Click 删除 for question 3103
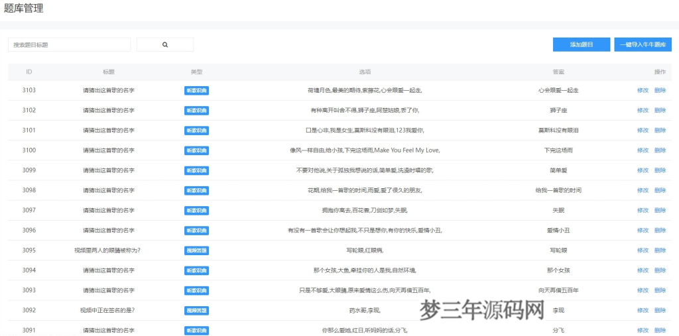 click(x=660, y=91)
